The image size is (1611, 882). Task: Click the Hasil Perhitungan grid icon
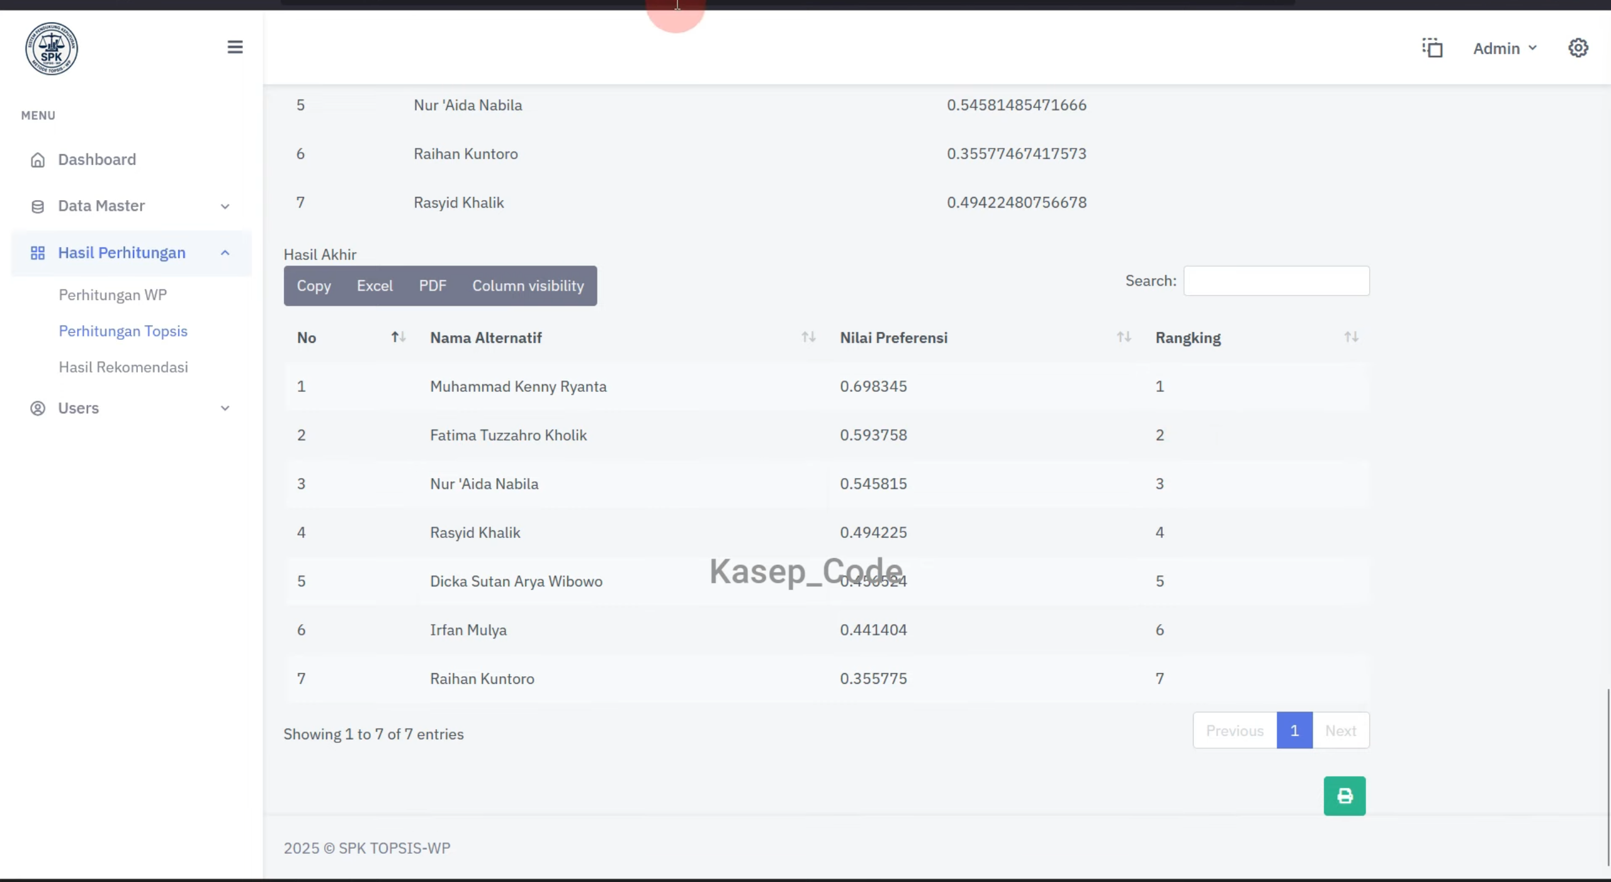point(38,253)
